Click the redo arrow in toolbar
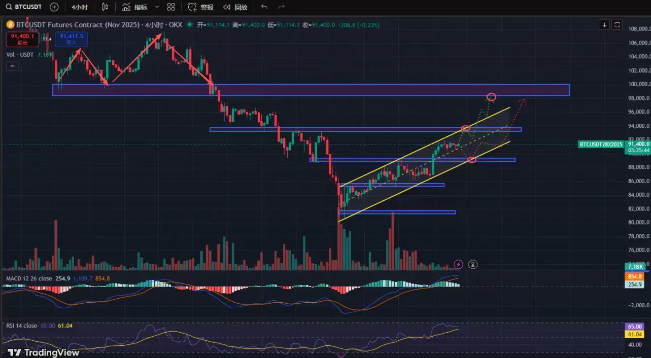The width and height of the screenshot is (651, 358). click(281, 7)
